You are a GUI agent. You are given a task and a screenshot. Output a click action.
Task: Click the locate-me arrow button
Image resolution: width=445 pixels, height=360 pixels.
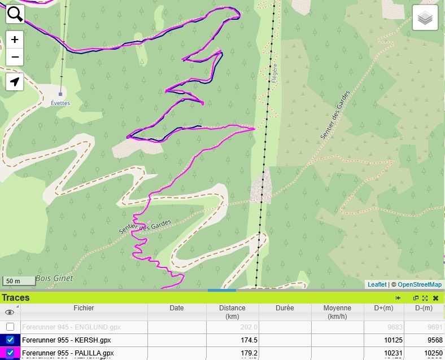pos(15,82)
